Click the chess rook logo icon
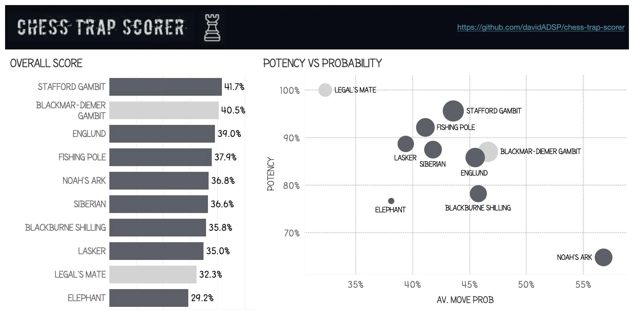This screenshot has height=317, width=634. click(x=212, y=28)
